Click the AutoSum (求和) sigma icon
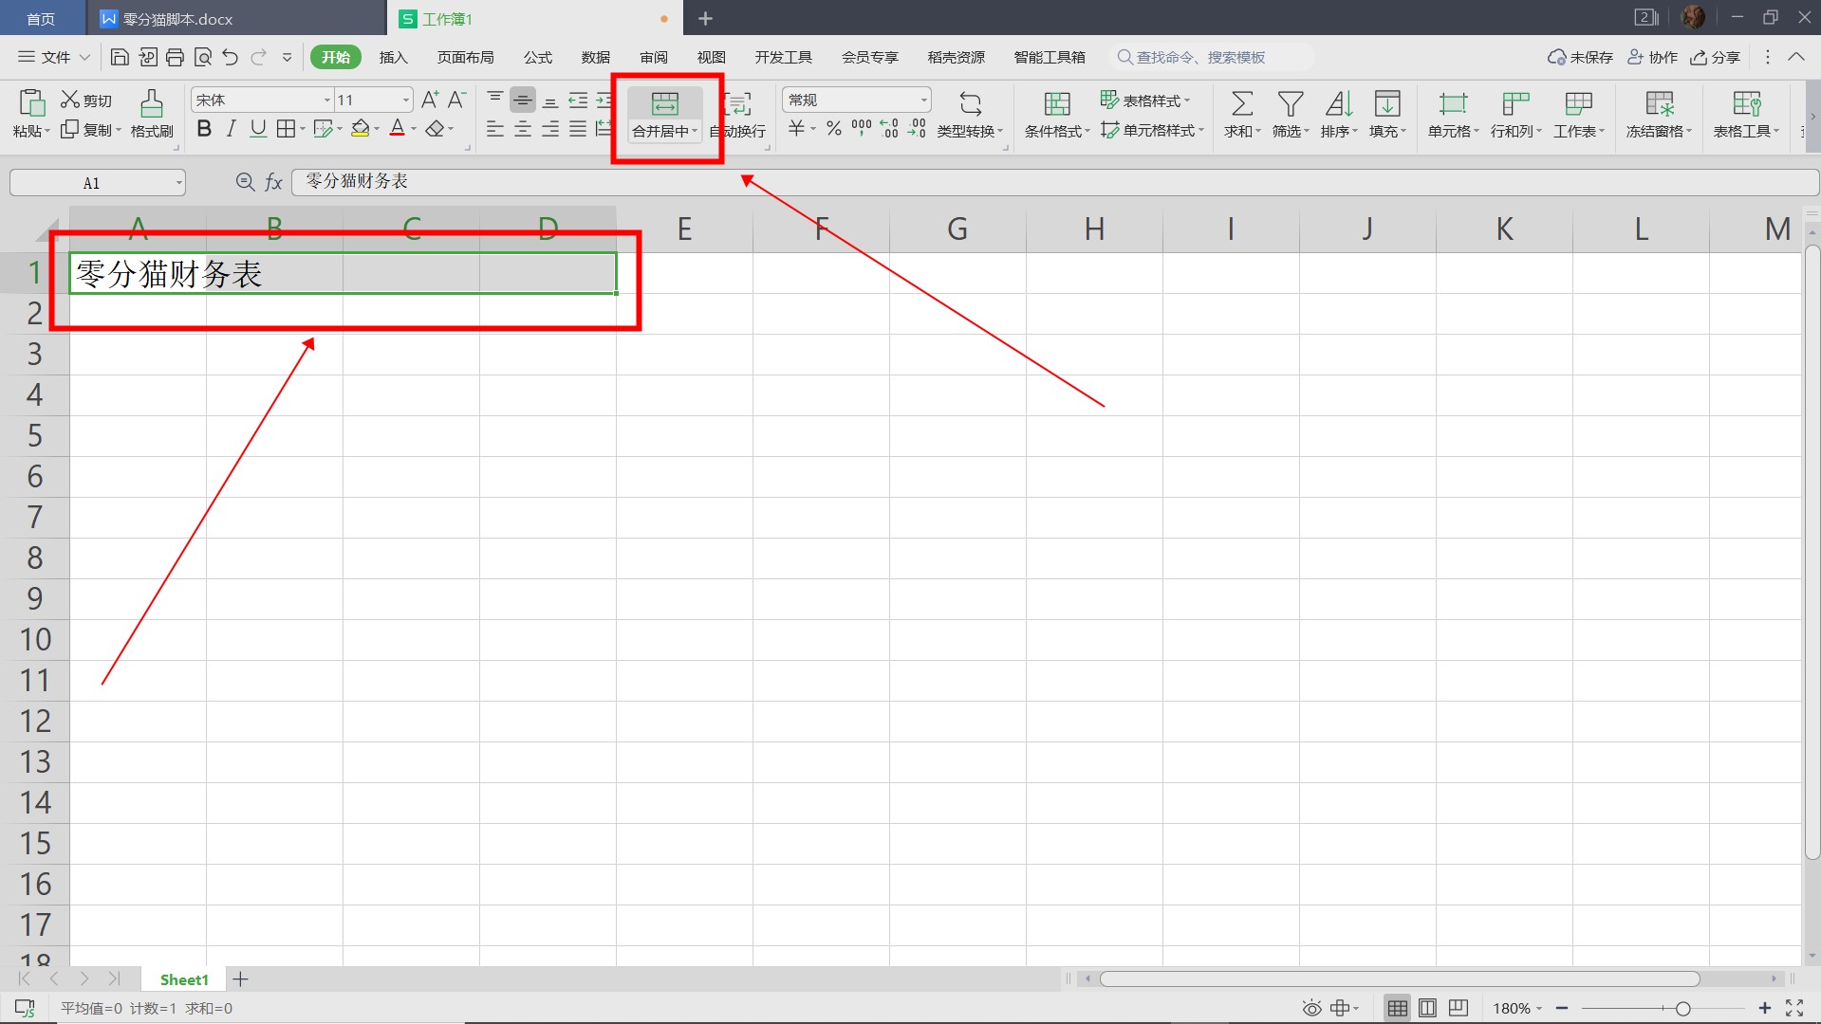This screenshot has width=1821, height=1024. click(1241, 103)
